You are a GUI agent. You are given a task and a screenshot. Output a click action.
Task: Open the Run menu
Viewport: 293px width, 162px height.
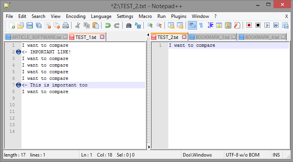161,16
